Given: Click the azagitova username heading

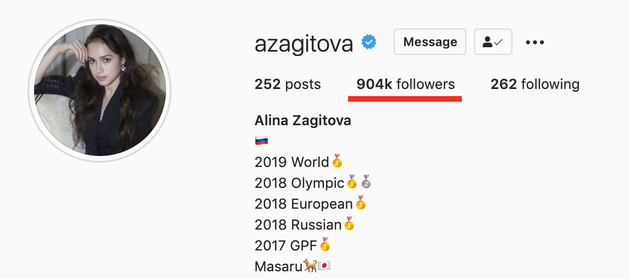Looking at the screenshot, I should point(304,44).
